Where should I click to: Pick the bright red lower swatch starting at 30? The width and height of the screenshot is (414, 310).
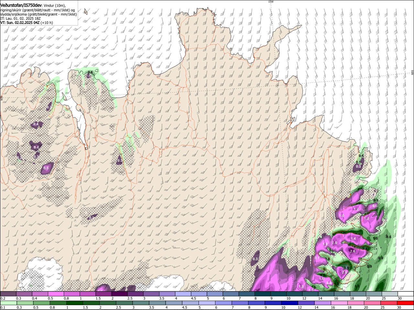[406, 303]
